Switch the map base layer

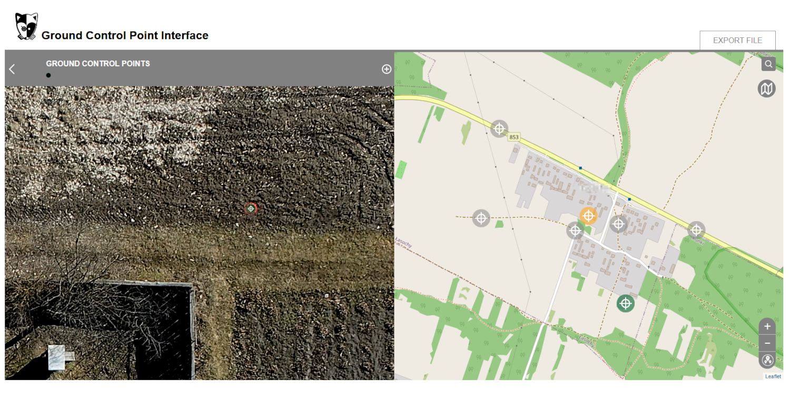[x=767, y=88]
